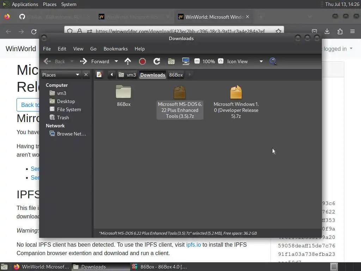Open the View menu
Image resolution: width=361 pixels, height=271 pixels.
(78, 49)
